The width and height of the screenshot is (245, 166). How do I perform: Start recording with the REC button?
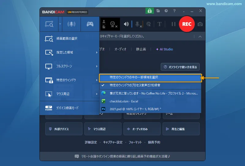point(187,24)
